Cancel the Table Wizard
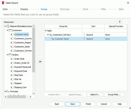This screenshot has height=109, width=131. [x=104, y=104]
